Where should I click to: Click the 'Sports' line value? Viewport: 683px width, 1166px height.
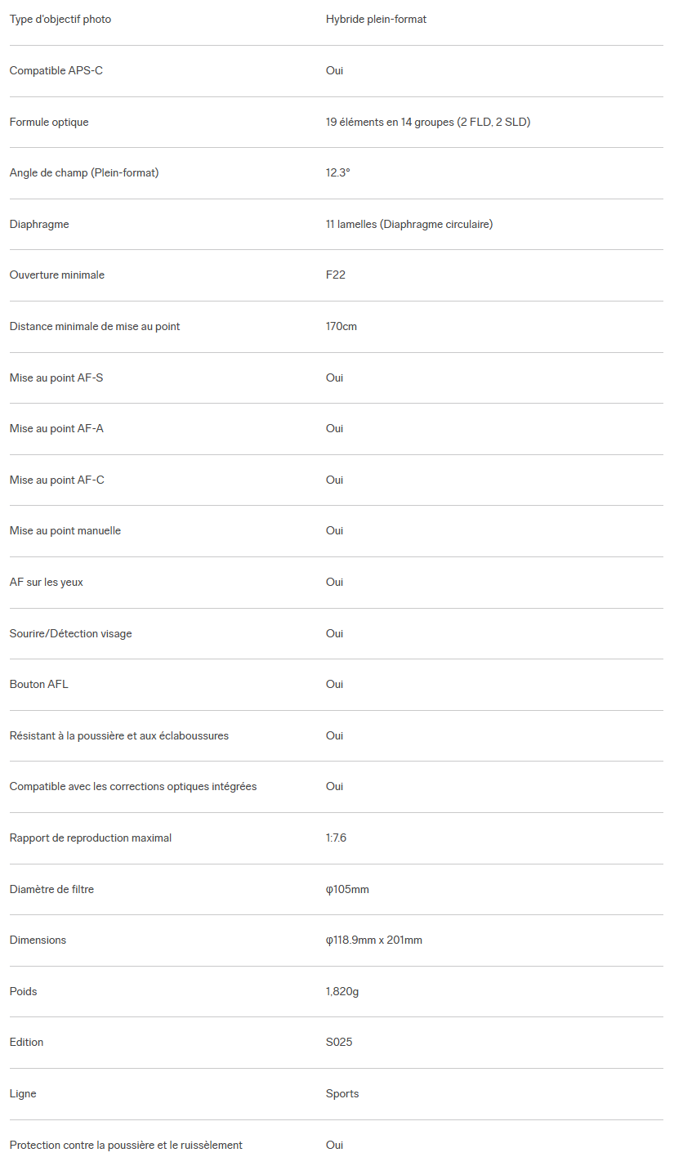click(x=342, y=1093)
